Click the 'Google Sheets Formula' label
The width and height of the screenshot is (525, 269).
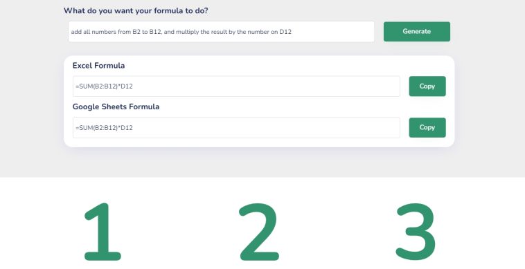pos(116,106)
